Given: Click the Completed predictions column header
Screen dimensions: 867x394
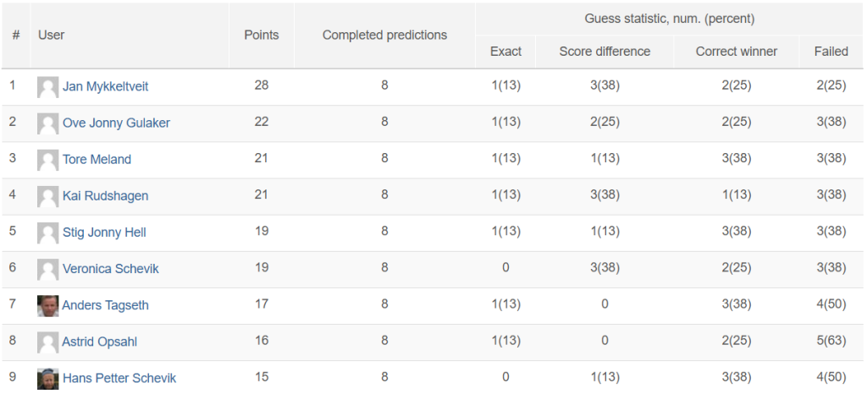Looking at the screenshot, I should [385, 36].
